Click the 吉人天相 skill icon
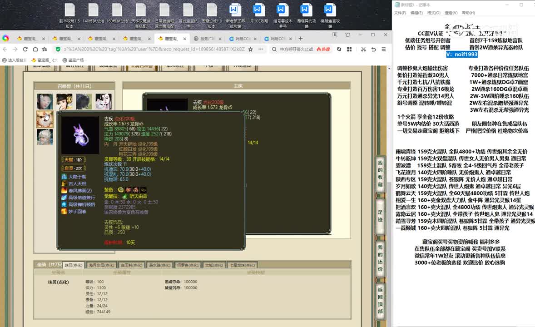 click(x=64, y=183)
